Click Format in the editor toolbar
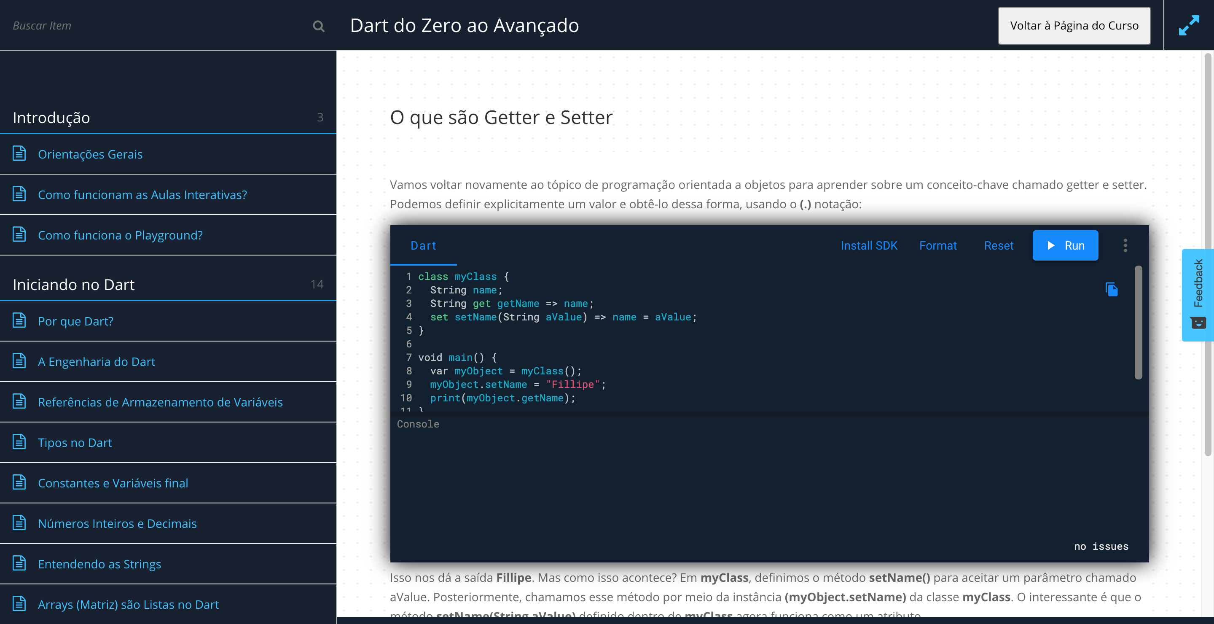 [937, 245]
